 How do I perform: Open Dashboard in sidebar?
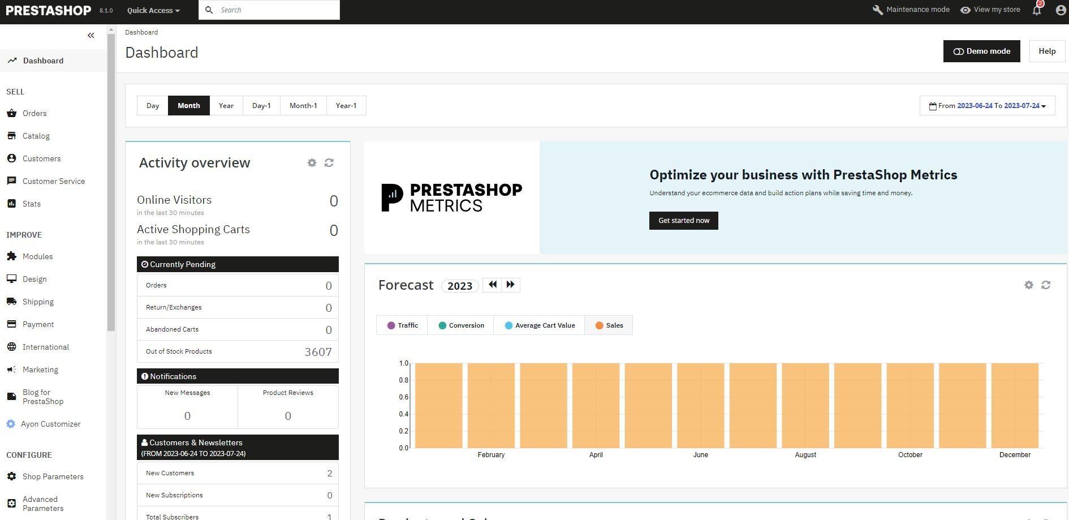(53, 61)
